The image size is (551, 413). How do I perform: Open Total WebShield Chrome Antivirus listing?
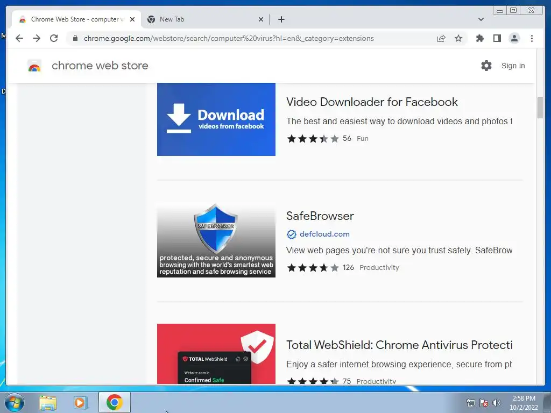click(x=399, y=345)
